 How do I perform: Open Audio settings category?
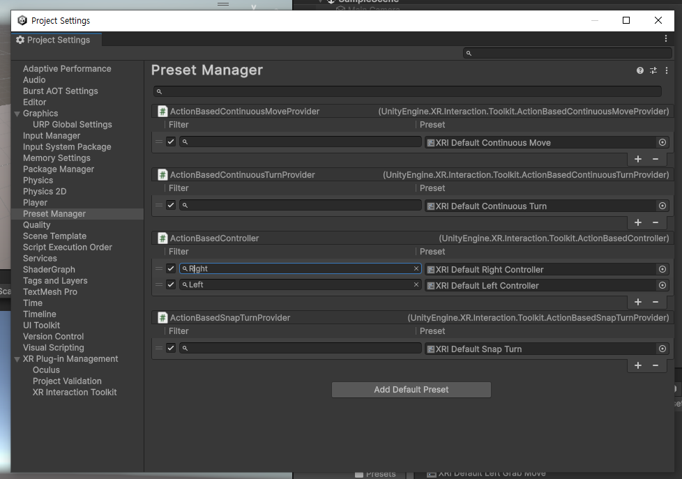pyautogui.click(x=34, y=80)
